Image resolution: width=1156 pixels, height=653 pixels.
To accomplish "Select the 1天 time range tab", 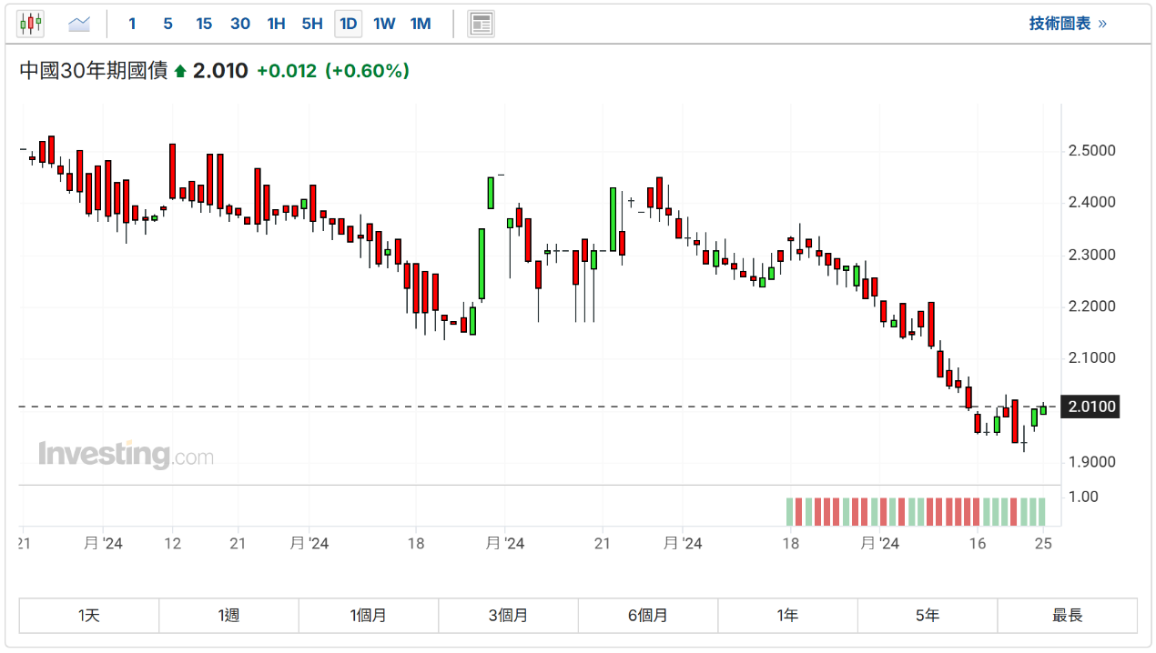I will [89, 616].
